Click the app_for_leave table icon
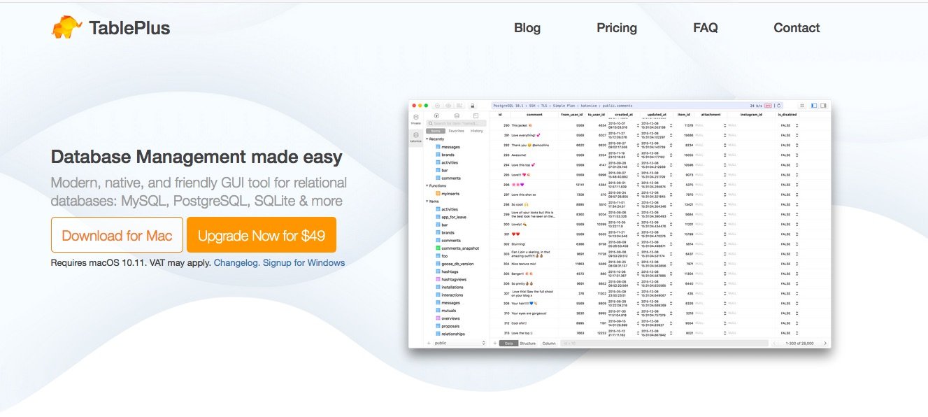 (x=438, y=217)
